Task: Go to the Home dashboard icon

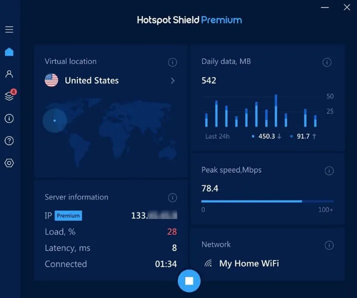Action: [9, 52]
